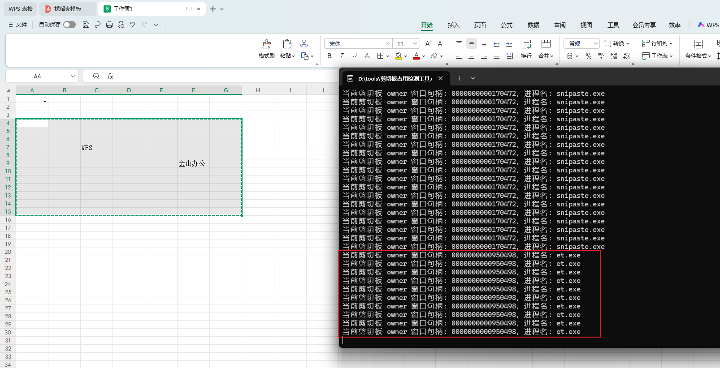This screenshot has height=368, width=720.
Task: Click the increase indent icon
Action: pos(509,43)
